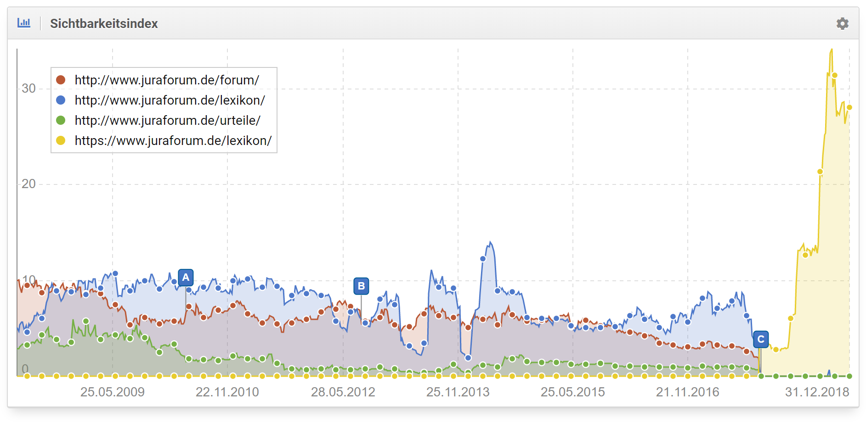Toggle the green urteile legend dot
Viewport: 866px width, 423px height.
click(61, 120)
